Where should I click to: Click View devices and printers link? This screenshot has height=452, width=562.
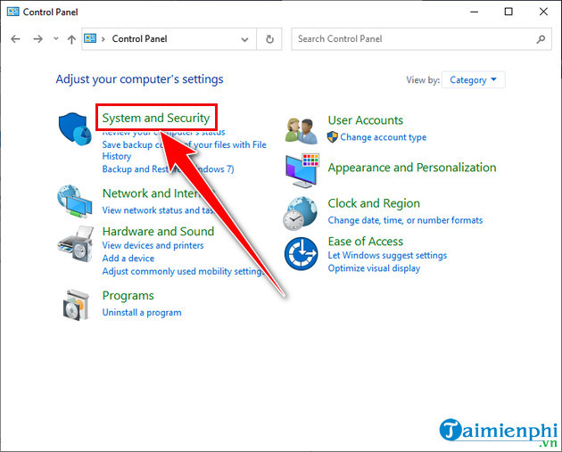[153, 245]
